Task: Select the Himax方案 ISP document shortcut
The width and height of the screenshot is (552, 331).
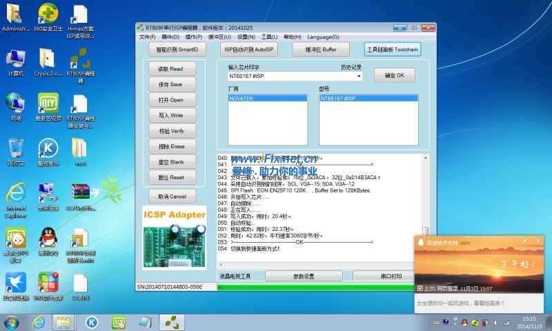Action: coord(80,21)
